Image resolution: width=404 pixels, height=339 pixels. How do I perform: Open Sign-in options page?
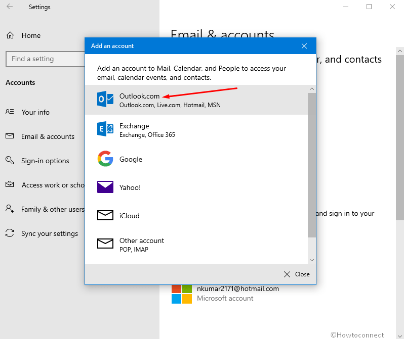click(45, 161)
